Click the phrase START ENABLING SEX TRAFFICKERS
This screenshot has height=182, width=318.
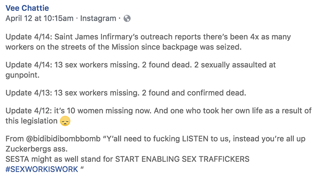pyautogui.click(x=182, y=159)
